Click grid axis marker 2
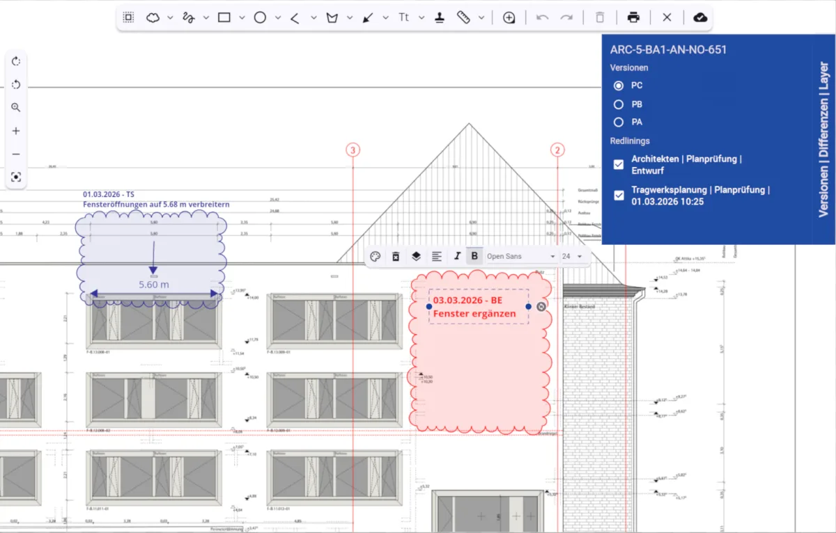 point(557,150)
